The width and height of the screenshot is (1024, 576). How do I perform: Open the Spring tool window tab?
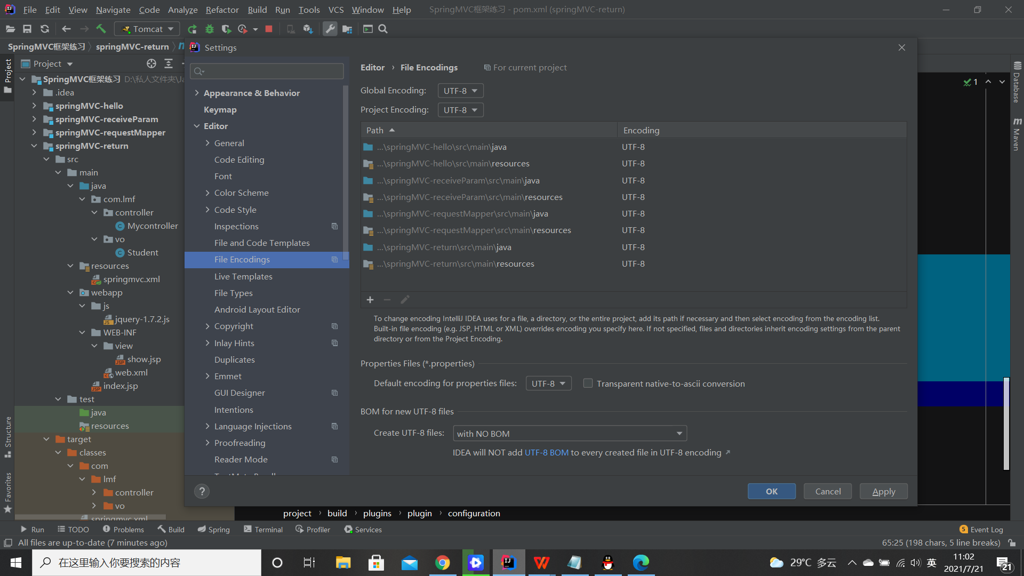[213, 530]
